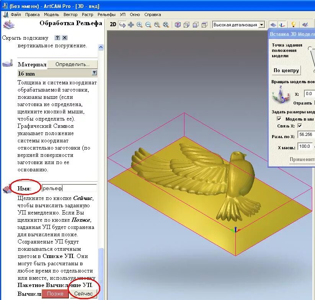315x300 pixels.
Task: Click the zoom in magnifier icon
Action: [x=139, y=25]
